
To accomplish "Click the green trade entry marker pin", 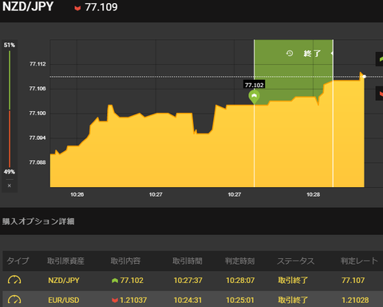I will [x=255, y=97].
